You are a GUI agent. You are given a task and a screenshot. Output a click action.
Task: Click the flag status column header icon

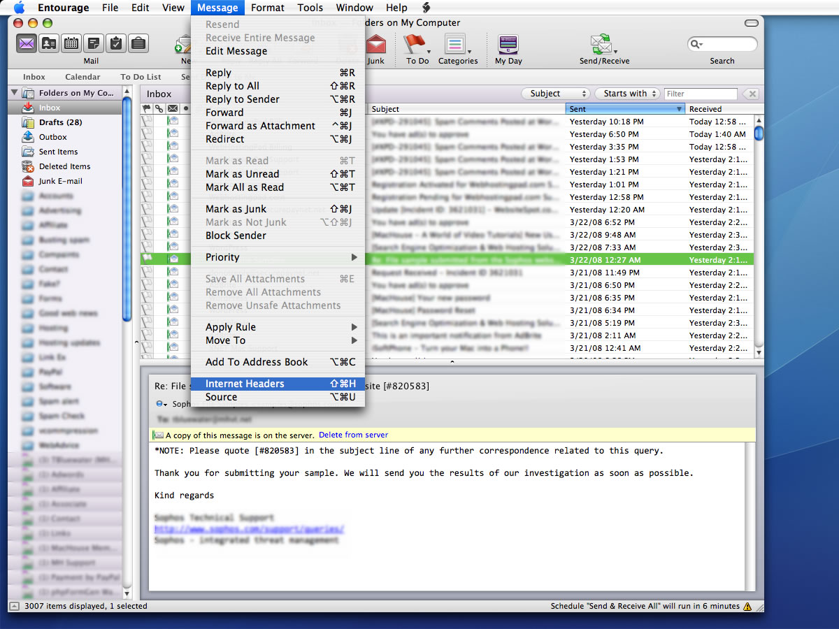(147, 109)
